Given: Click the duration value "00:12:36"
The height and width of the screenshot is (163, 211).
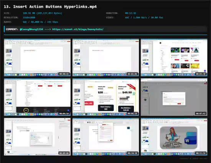Looking at the screenshot, I should point(130,13).
